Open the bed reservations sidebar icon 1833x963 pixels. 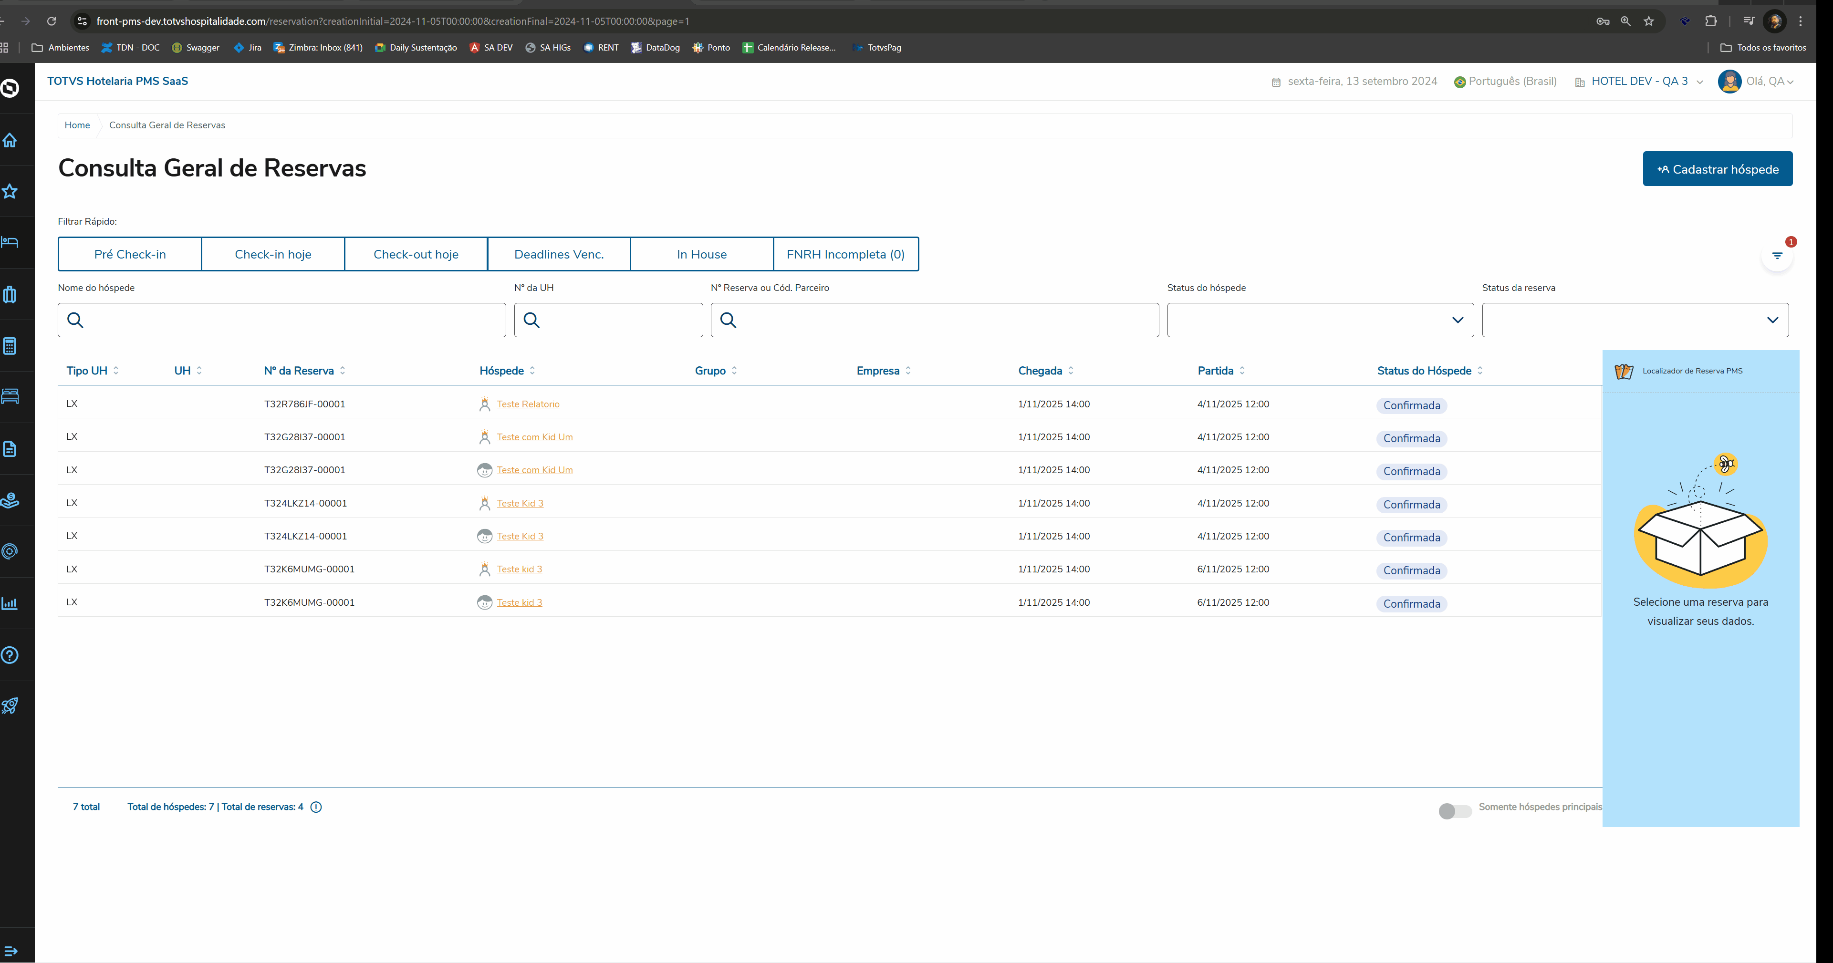(x=10, y=242)
